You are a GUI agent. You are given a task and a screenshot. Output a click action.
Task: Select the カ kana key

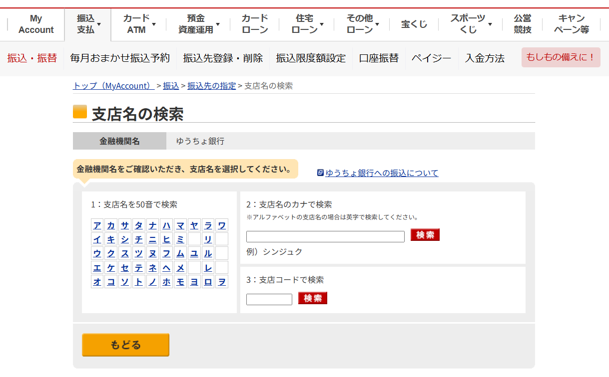pyautogui.click(x=111, y=225)
